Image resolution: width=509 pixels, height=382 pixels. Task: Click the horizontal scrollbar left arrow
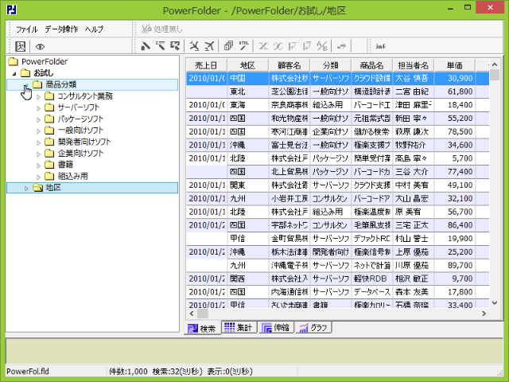click(x=192, y=314)
